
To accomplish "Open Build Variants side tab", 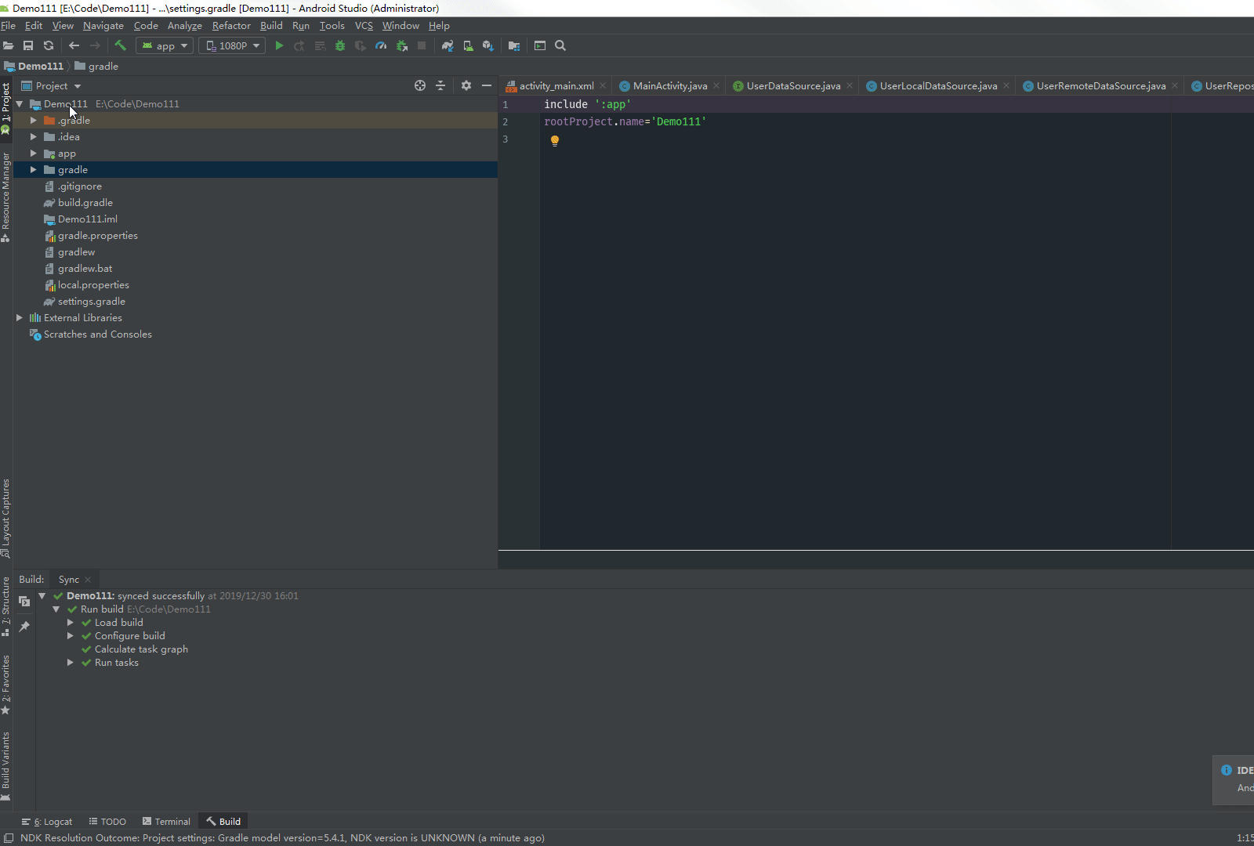I will 5,767.
